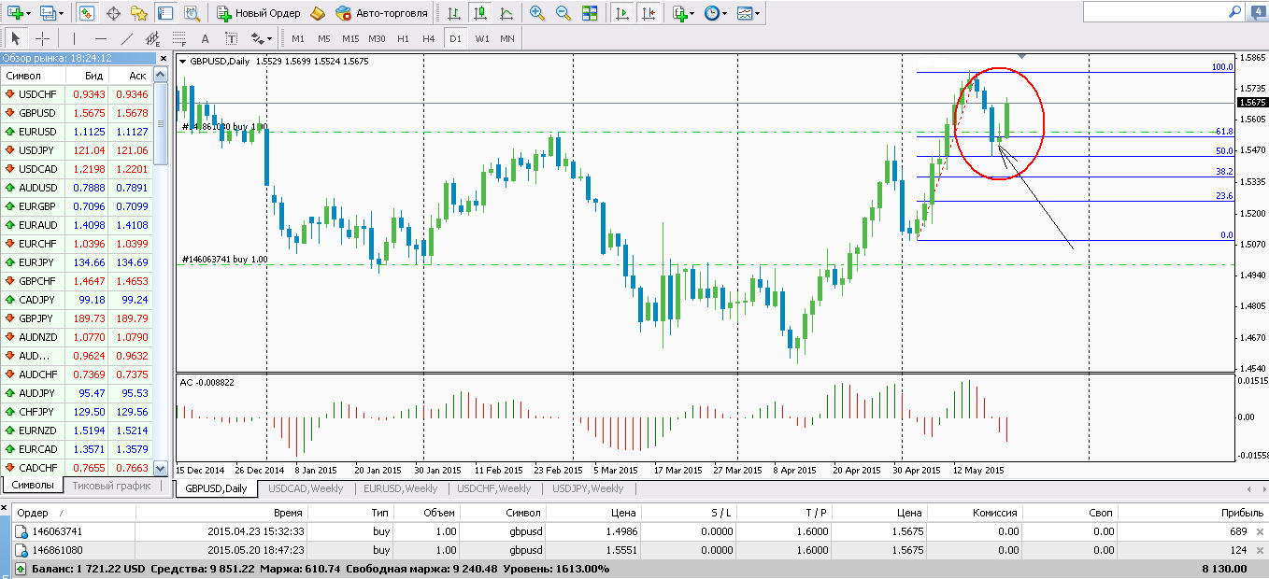Screen dimensions: 1269x579
Task: Click the zoom in magnifier icon
Action: (x=536, y=13)
